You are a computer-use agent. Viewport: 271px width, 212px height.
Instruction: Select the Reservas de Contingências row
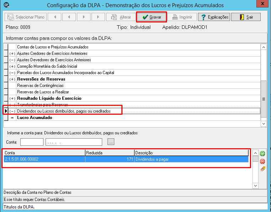click(132, 86)
